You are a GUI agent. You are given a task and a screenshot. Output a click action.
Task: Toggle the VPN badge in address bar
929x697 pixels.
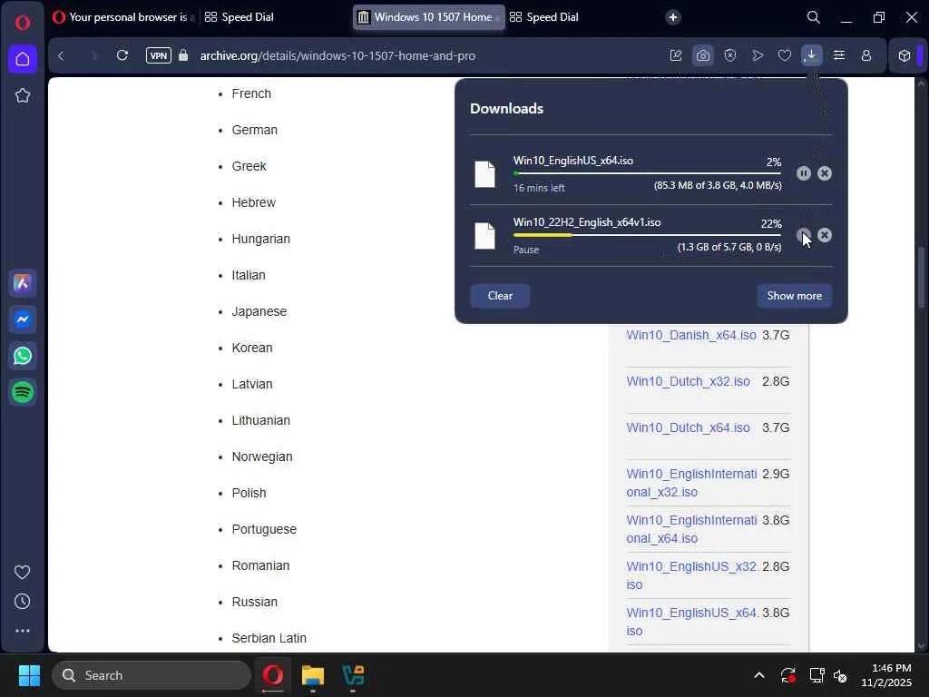coord(159,55)
